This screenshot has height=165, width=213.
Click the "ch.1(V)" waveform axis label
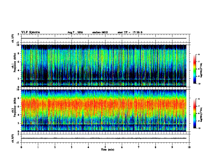coord(13,38)
